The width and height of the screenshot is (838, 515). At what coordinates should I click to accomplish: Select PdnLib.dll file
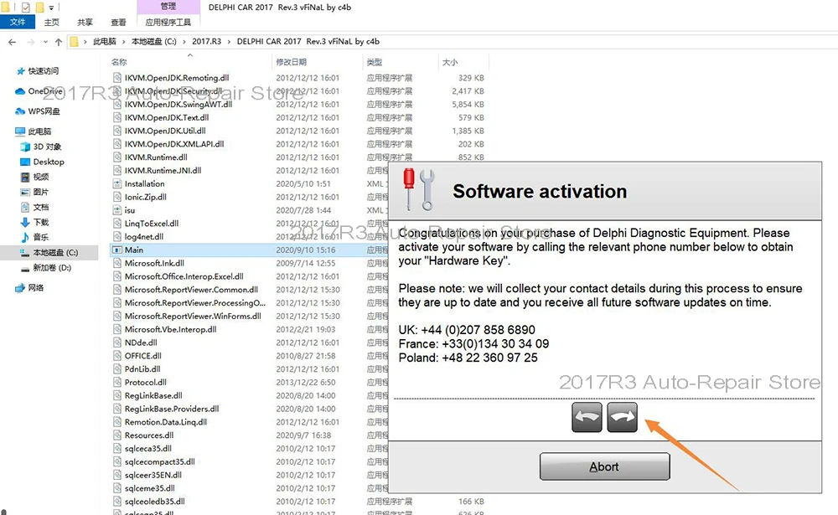142,369
